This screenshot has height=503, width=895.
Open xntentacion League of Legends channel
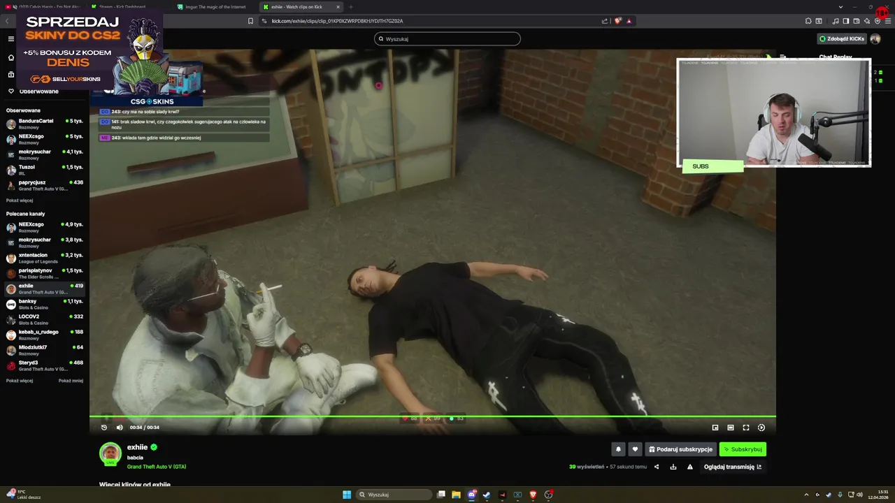point(45,258)
